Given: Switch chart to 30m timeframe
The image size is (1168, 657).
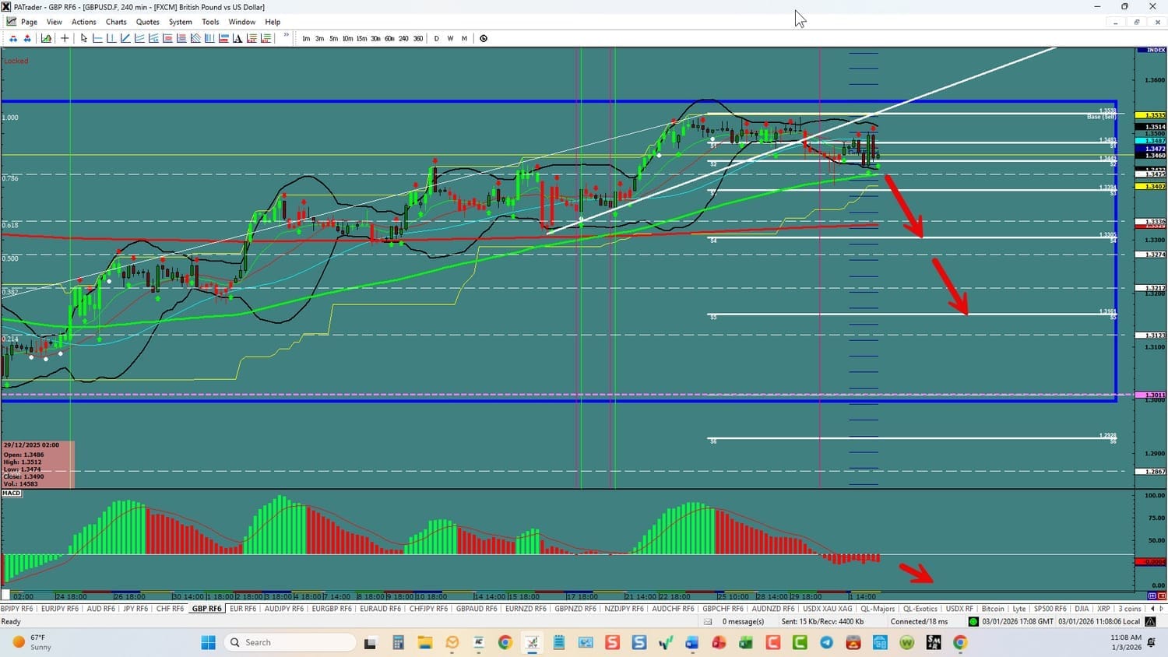Looking at the screenshot, I should (x=375, y=38).
